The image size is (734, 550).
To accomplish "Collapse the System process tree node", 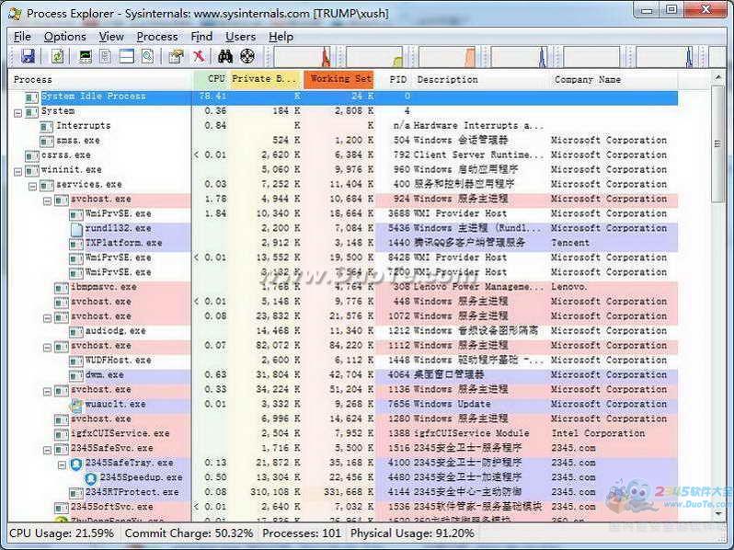I will 19,111.
